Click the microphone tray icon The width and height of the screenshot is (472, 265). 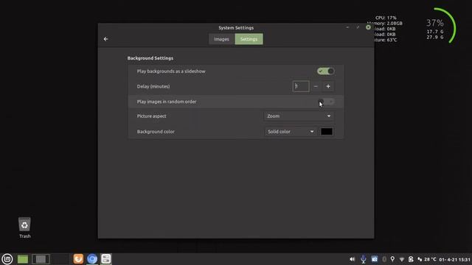pos(364,259)
